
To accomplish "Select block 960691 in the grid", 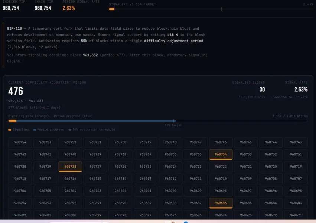I will 95,203.
